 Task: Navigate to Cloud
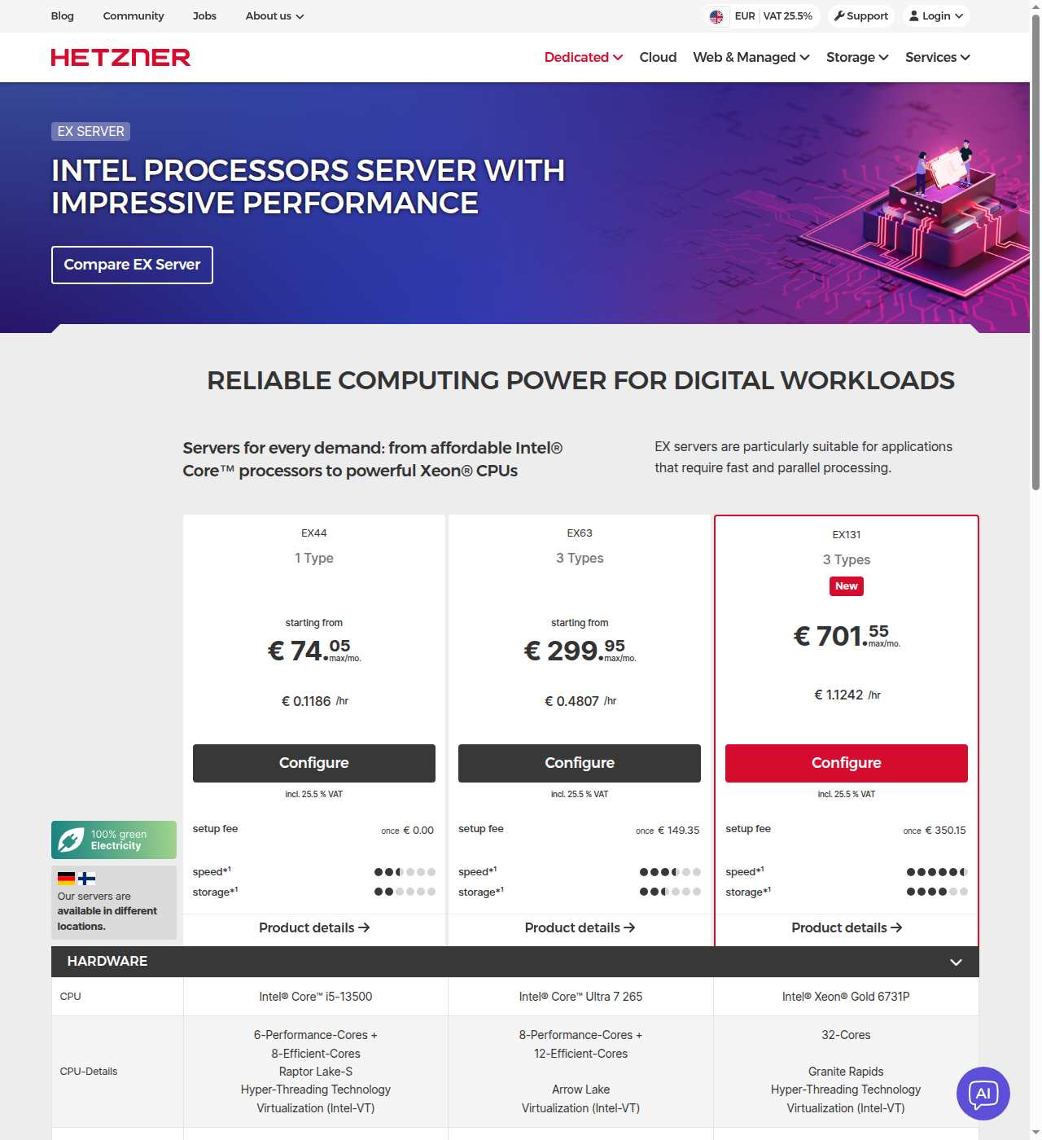658,57
